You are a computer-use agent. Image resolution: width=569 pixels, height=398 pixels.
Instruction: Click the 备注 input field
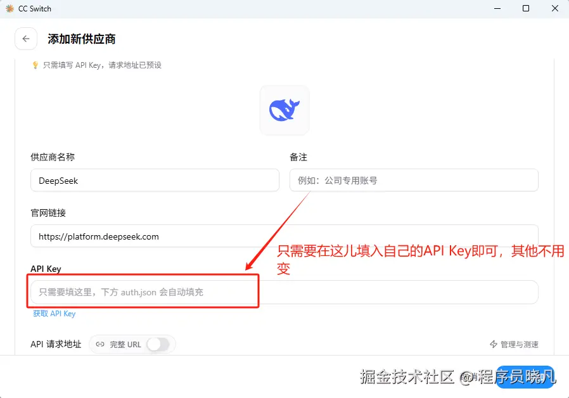414,181
